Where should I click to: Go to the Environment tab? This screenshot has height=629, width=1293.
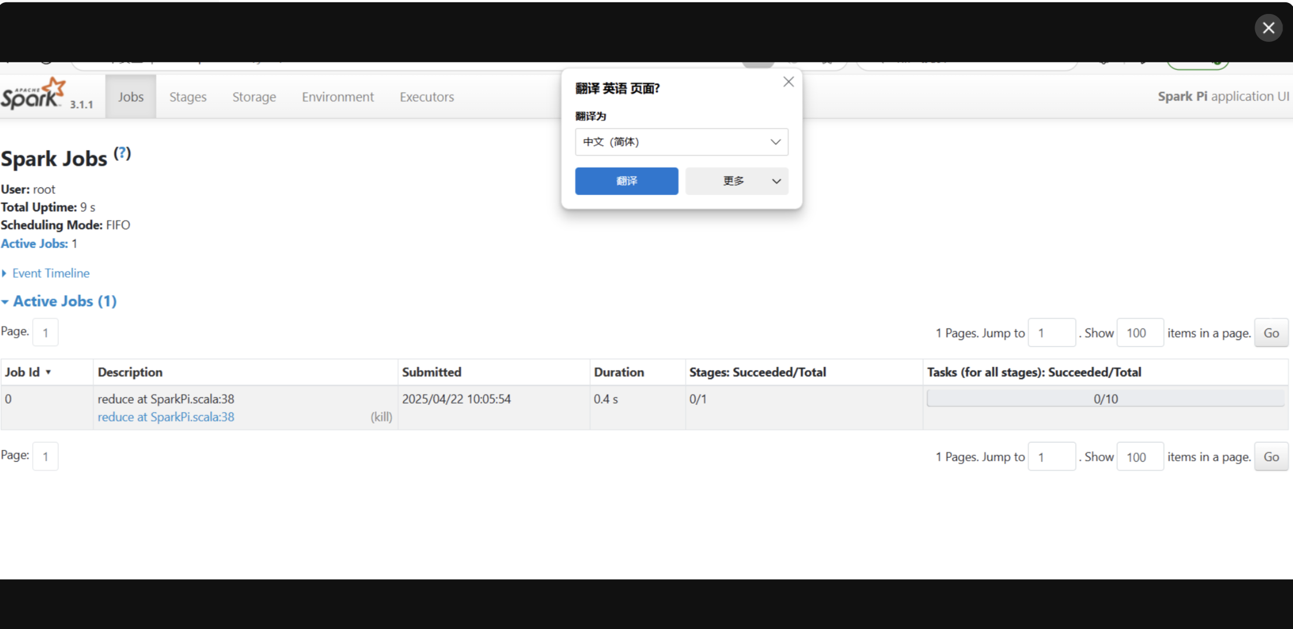[338, 97]
